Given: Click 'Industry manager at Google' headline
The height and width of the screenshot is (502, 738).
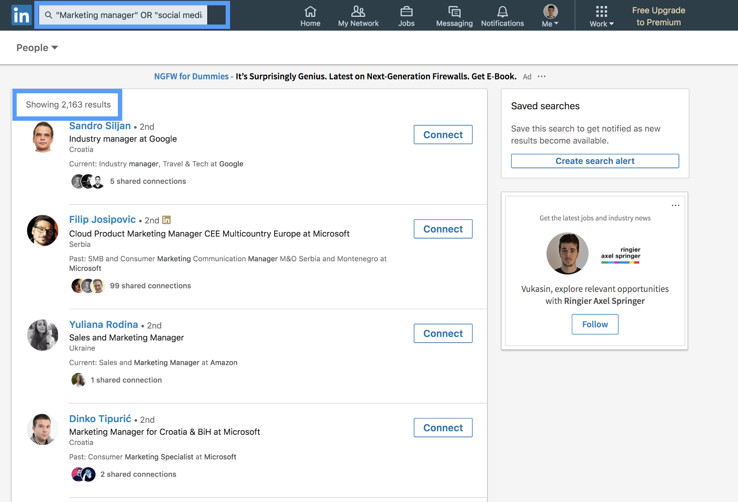Looking at the screenshot, I should [x=123, y=139].
